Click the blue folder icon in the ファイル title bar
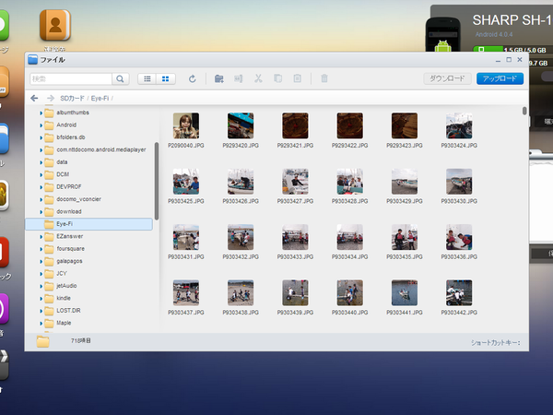Screen dimensions: 553x415 (x=33, y=59)
